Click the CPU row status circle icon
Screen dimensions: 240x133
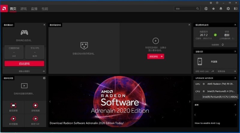(x=204, y=91)
